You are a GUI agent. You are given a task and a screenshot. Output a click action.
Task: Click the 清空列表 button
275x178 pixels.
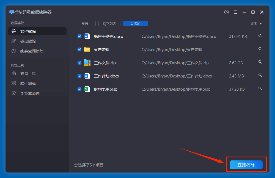click(109, 24)
